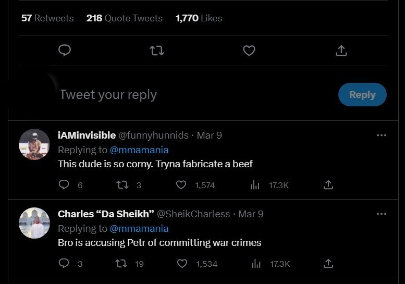Click the "Tweet your reply" text field

pos(156,95)
